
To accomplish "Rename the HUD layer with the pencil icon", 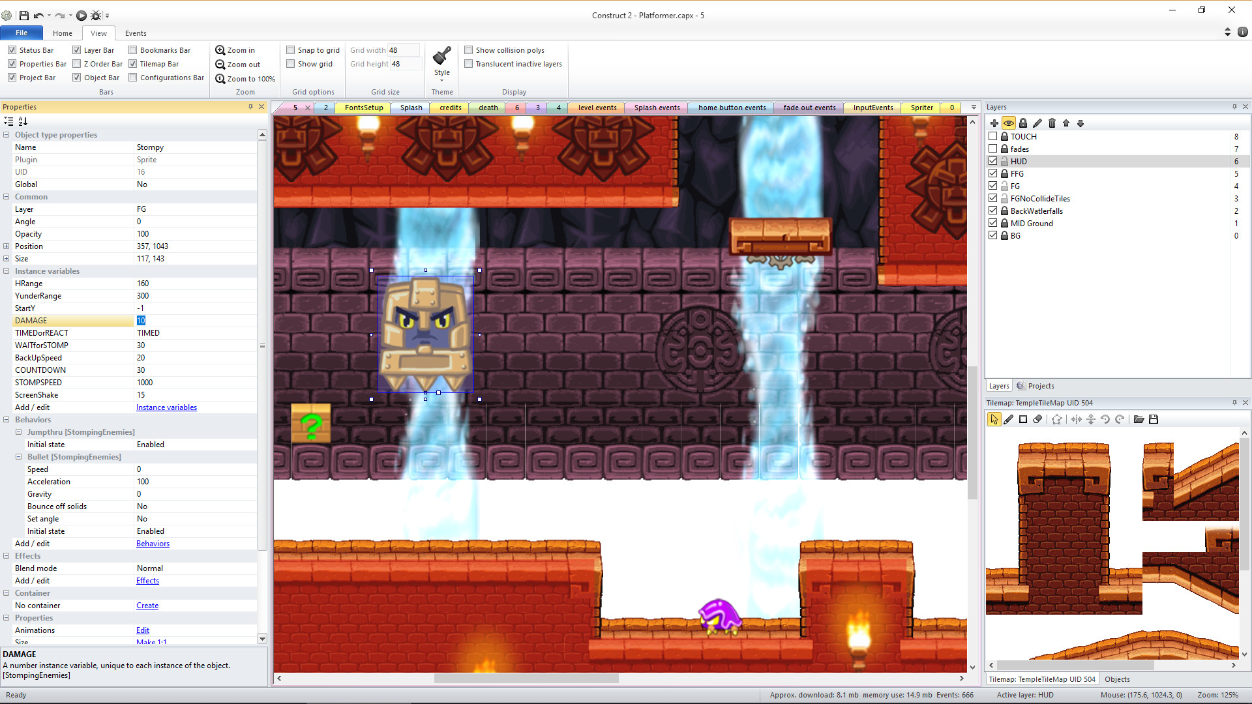I will pos(1037,123).
